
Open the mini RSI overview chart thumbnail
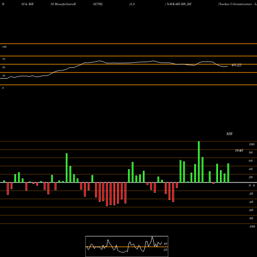(x=127, y=246)
